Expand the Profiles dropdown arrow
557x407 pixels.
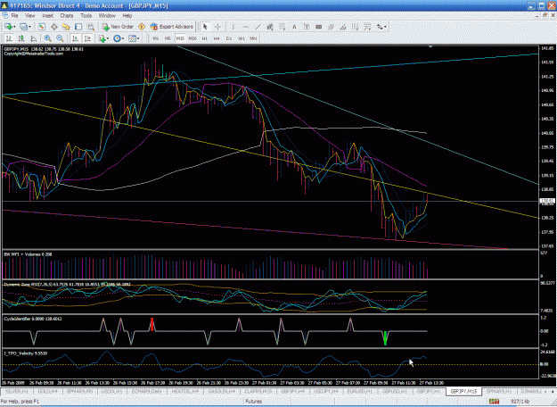[29, 27]
